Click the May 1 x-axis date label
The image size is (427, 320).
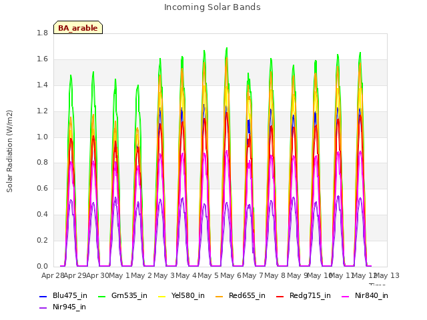(119, 275)
